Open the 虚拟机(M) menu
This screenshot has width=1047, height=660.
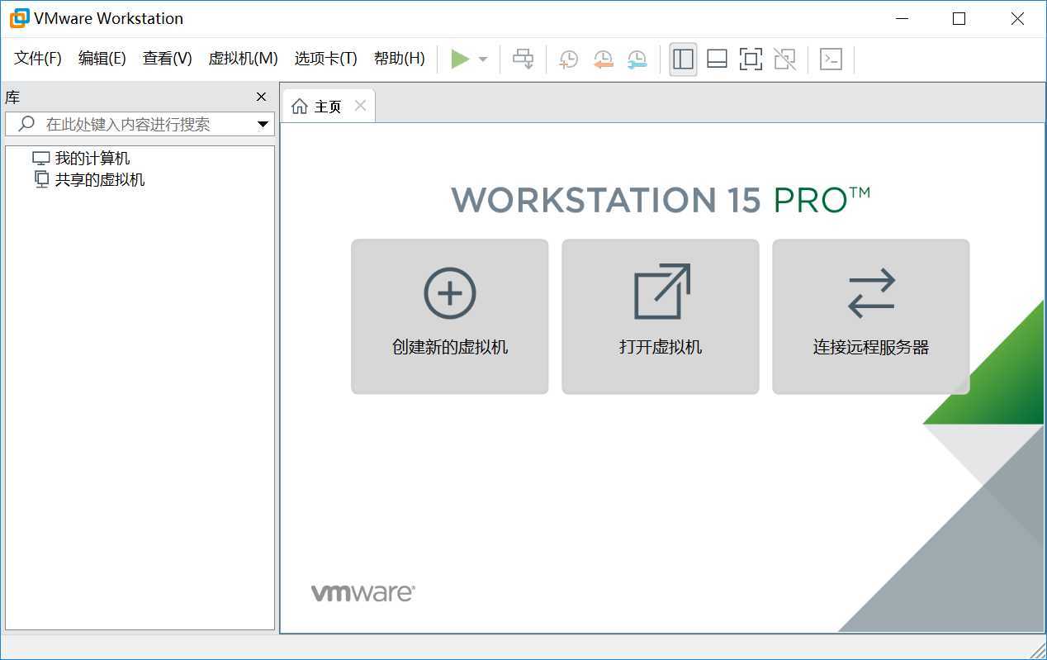point(243,58)
